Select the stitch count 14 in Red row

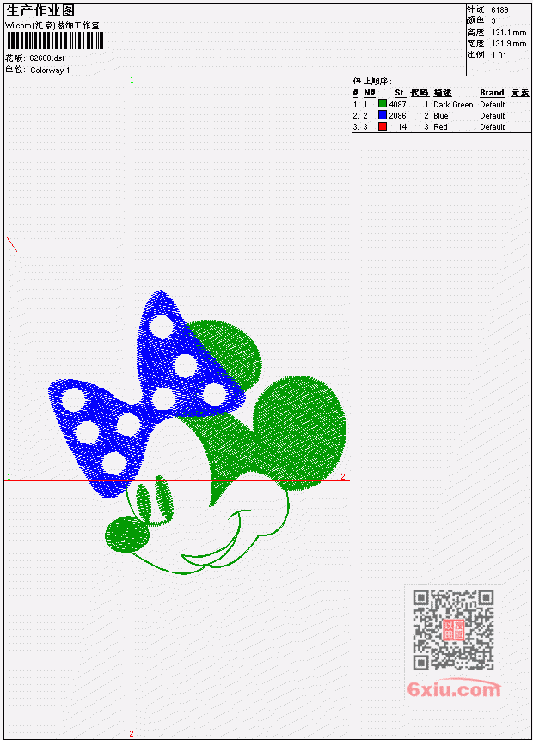pos(402,127)
